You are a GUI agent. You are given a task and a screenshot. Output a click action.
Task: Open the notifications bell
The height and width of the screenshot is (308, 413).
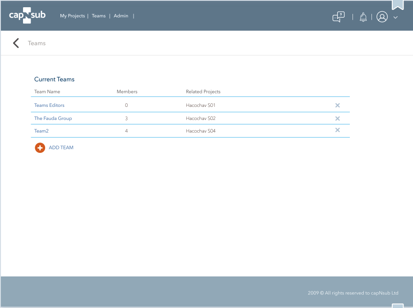coord(363,17)
